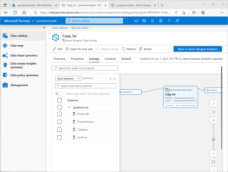
Task: Open Data share (preview) section
Action: (x=24, y=55)
